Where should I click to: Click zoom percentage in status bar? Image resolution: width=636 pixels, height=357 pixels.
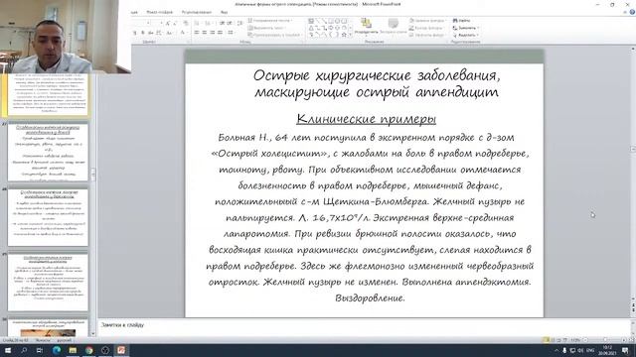tap(575, 340)
